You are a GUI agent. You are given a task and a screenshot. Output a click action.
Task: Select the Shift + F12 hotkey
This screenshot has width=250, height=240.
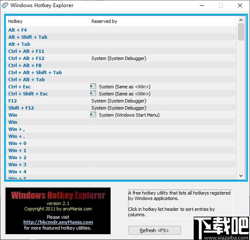21,108
